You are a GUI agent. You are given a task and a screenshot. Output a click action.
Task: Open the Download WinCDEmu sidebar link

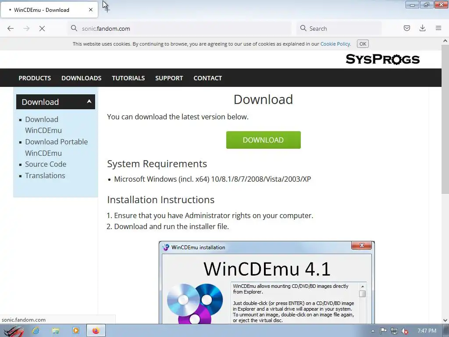pos(43,125)
